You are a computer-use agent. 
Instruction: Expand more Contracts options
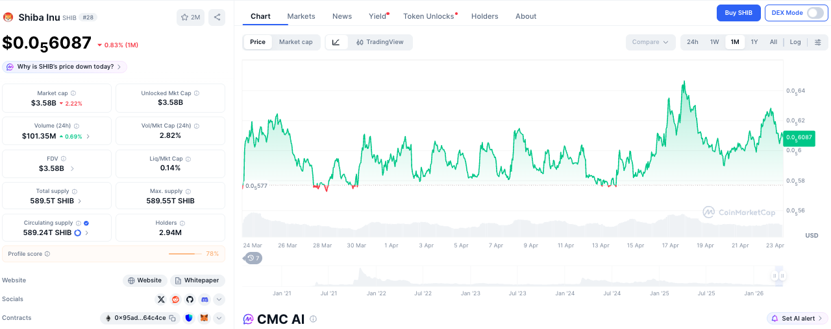pos(219,318)
